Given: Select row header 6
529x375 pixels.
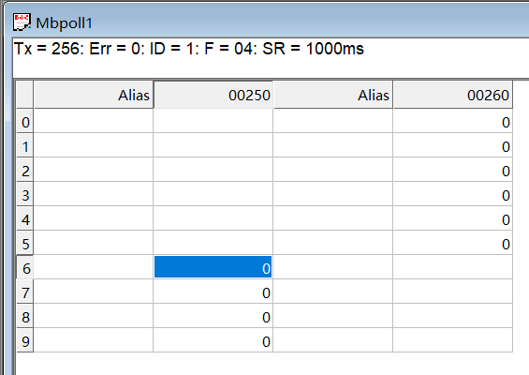Looking at the screenshot, I should pyautogui.click(x=25, y=267).
